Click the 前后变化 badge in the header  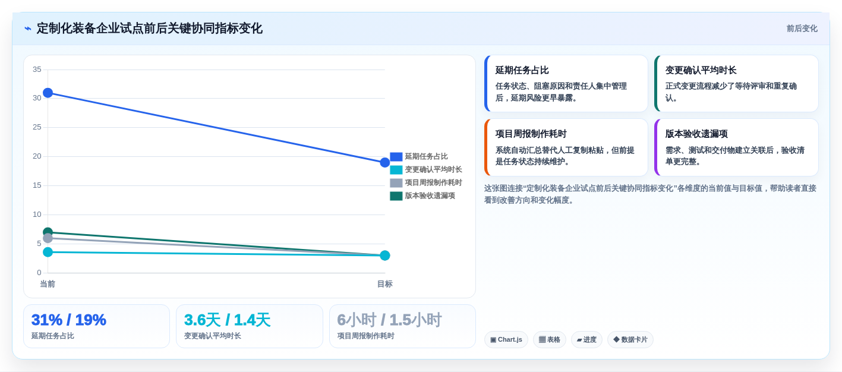pyautogui.click(x=802, y=29)
